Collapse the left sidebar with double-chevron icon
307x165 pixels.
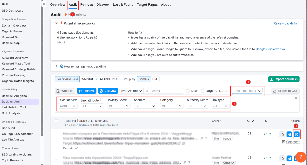tap(44, 4)
